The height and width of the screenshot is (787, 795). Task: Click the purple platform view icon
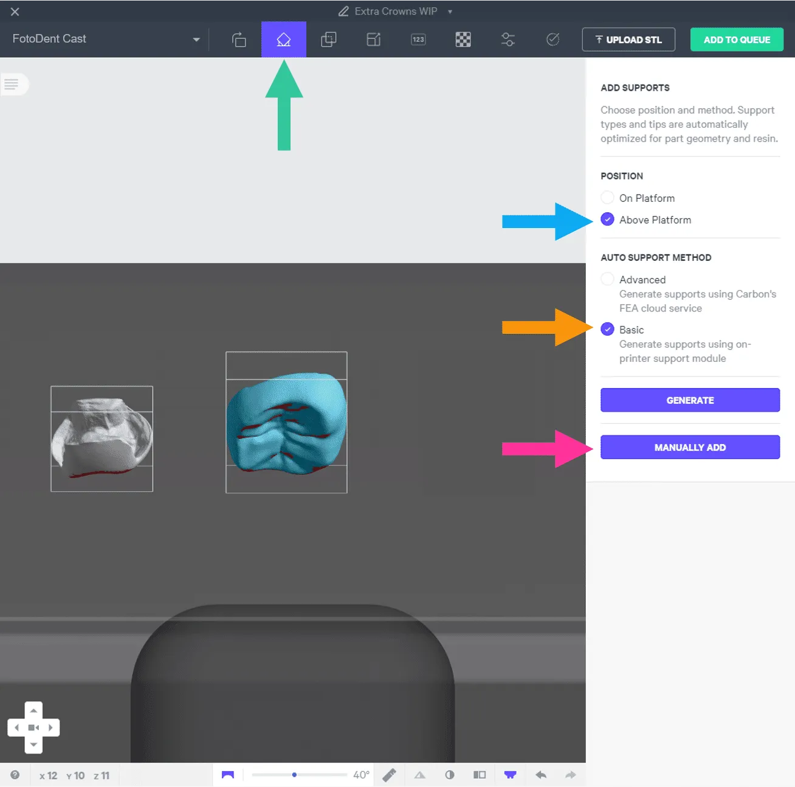[510, 775]
